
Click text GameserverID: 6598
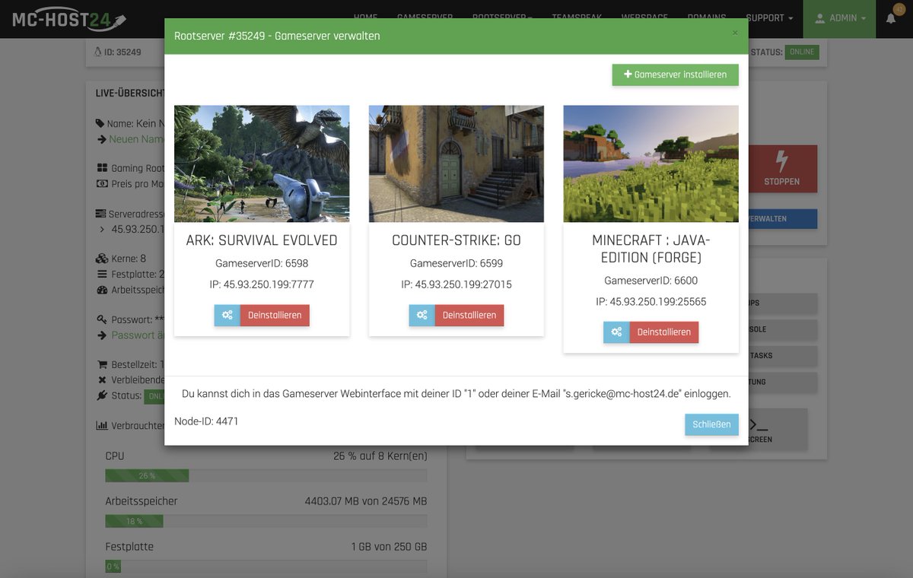click(x=262, y=264)
